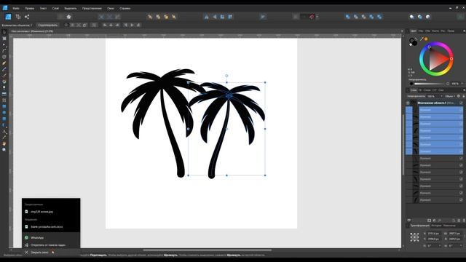Select the Zoom tool
This screenshot has height=262, width=466.
coord(4,150)
